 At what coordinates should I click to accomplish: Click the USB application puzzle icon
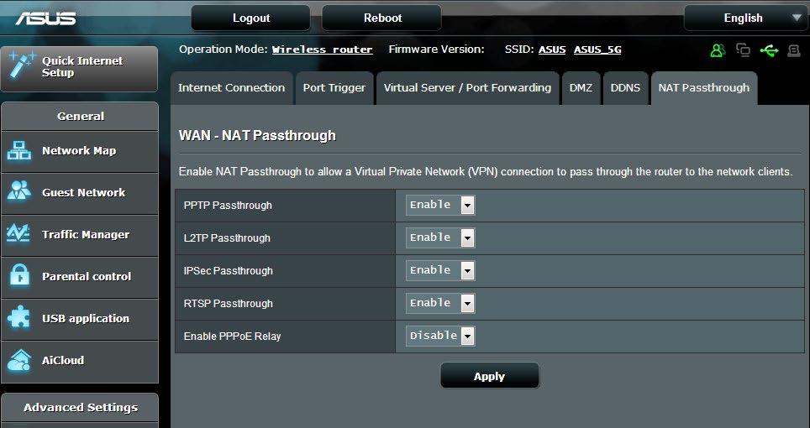click(19, 318)
